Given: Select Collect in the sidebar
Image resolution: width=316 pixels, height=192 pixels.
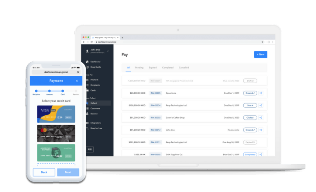Looking at the screenshot, I should pyautogui.click(x=98, y=103).
